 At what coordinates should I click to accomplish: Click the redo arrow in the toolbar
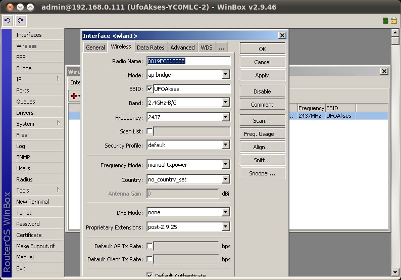pyautogui.click(x=20, y=20)
